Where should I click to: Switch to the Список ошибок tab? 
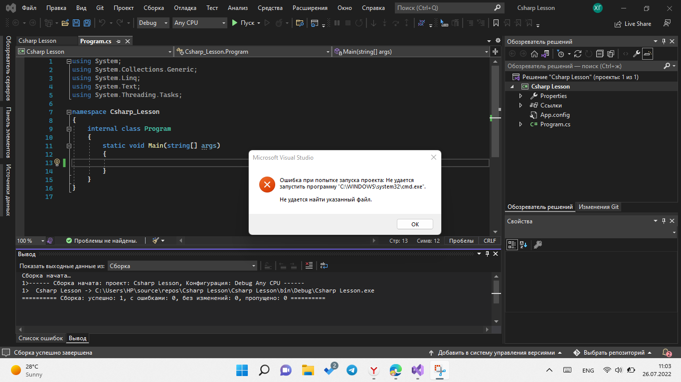[x=41, y=338]
